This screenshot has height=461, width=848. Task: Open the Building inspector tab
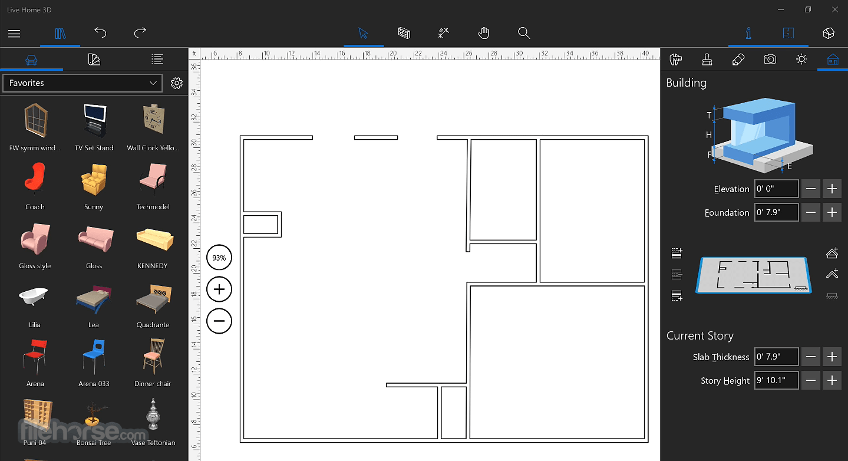tap(833, 60)
